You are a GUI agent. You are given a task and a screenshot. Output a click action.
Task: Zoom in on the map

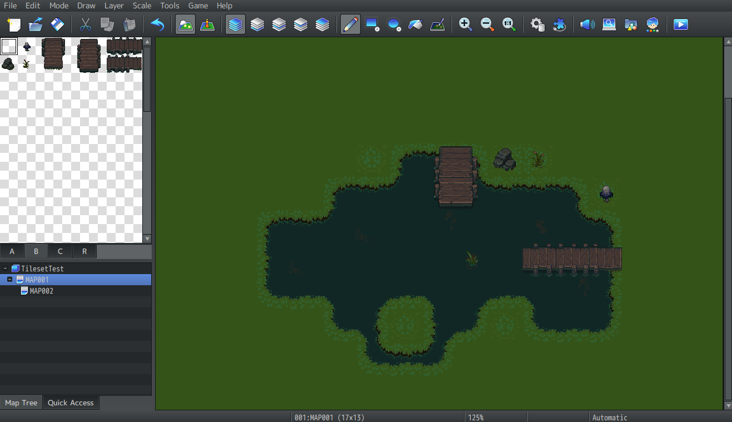click(465, 24)
